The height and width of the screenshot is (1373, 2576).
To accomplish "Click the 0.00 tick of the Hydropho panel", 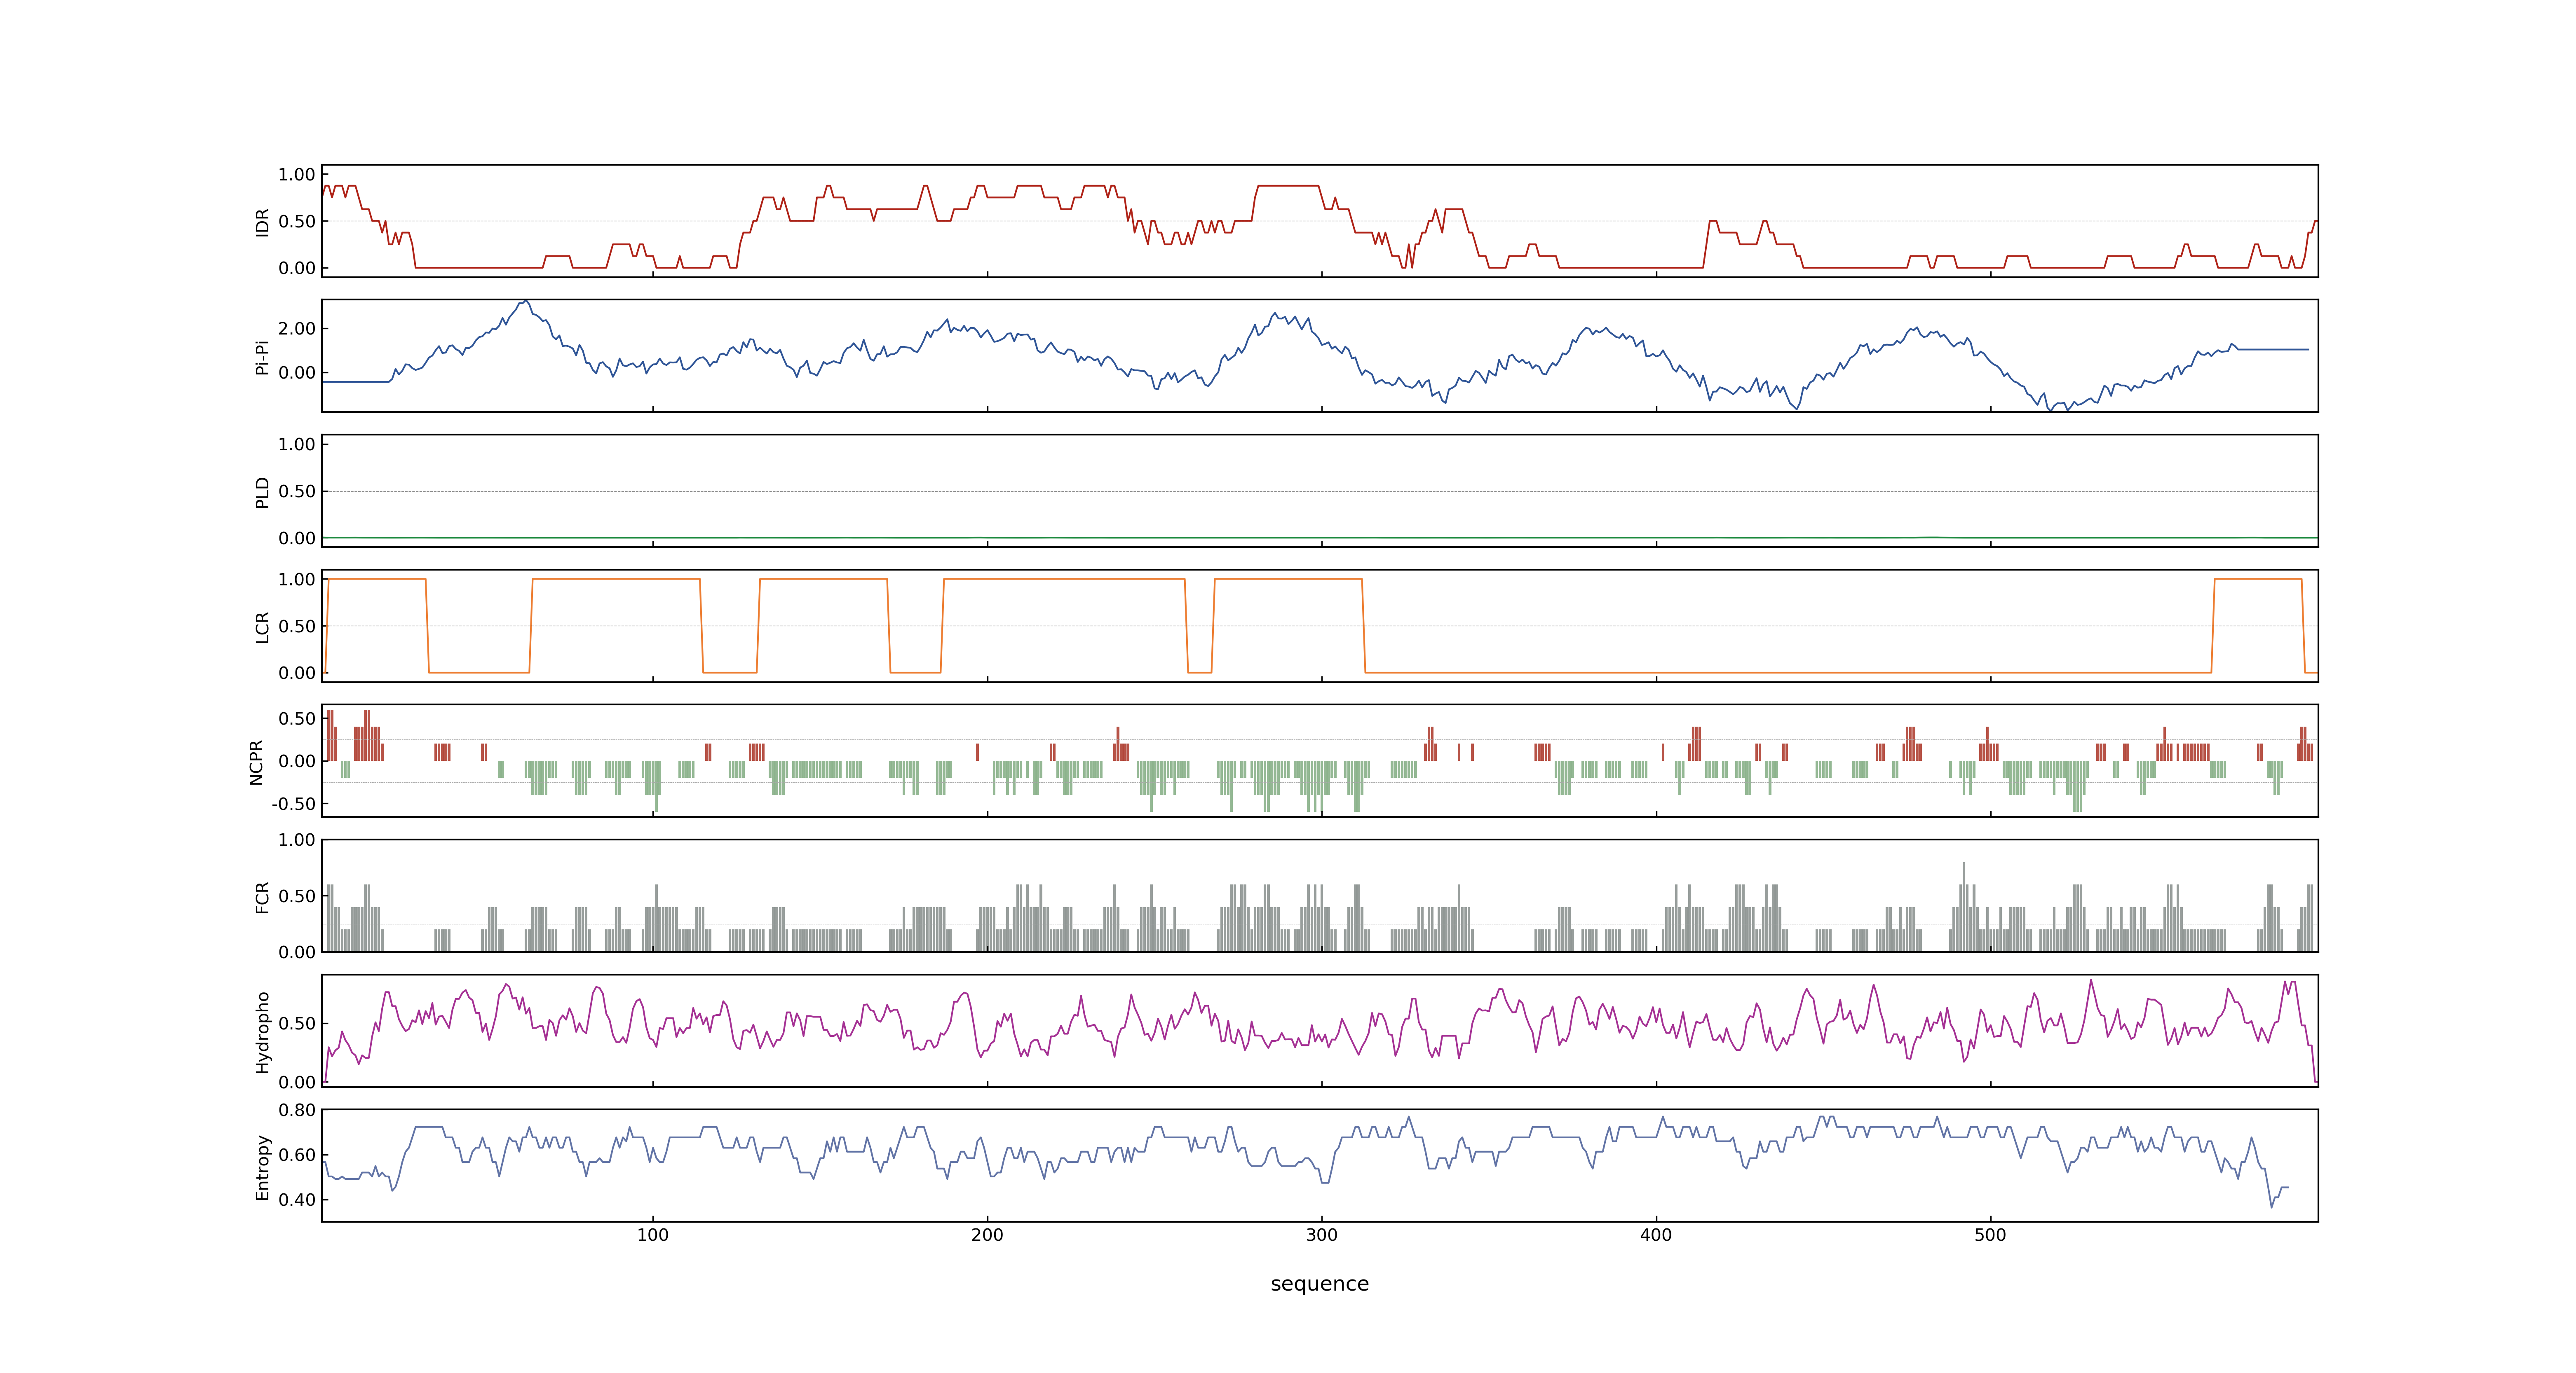I will tap(297, 1082).
